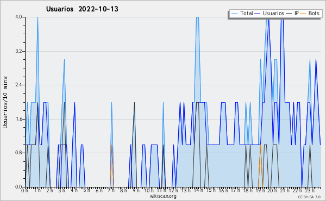Screen dimensions: 326x201
Task: Click the Total peak at 14 h
Action: point(198,17)
